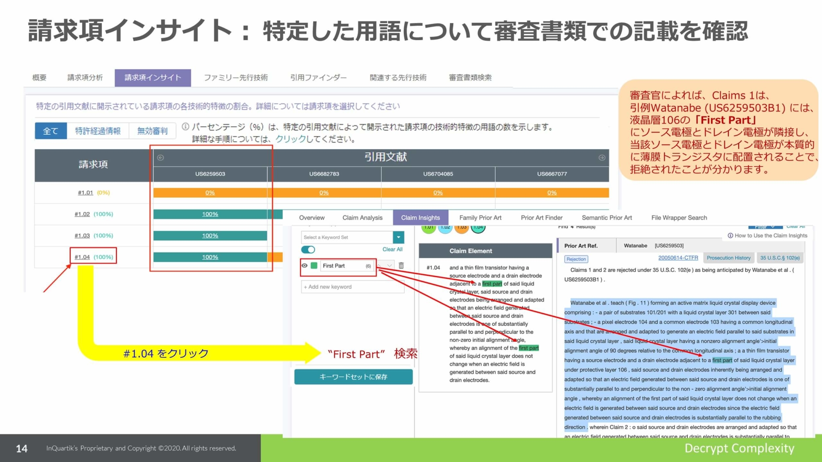
Task: Jump to previous First Part match
Action: [x=379, y=265]
